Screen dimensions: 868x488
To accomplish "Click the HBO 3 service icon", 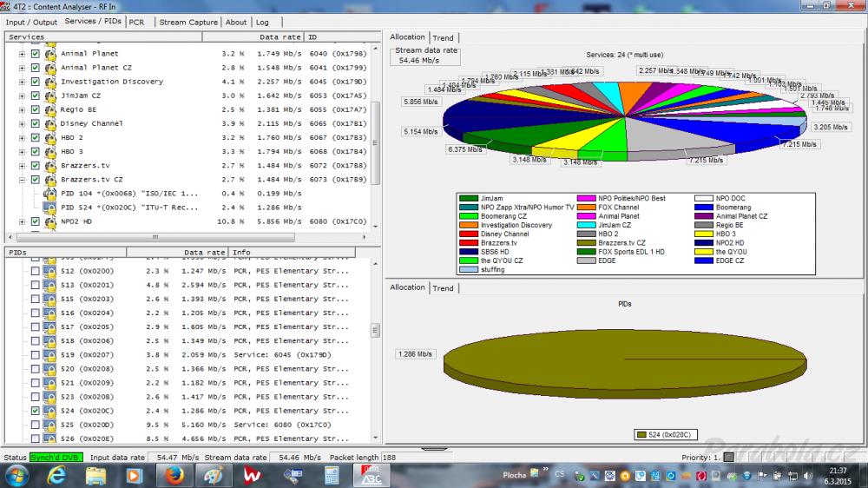I will 50,152.
